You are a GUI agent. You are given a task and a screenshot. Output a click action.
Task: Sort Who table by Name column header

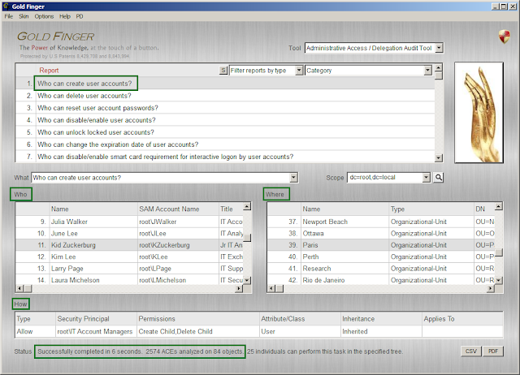tap(93, 209)
